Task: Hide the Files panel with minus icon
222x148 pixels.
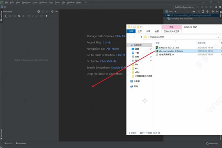Action: [x=217, y=11]
